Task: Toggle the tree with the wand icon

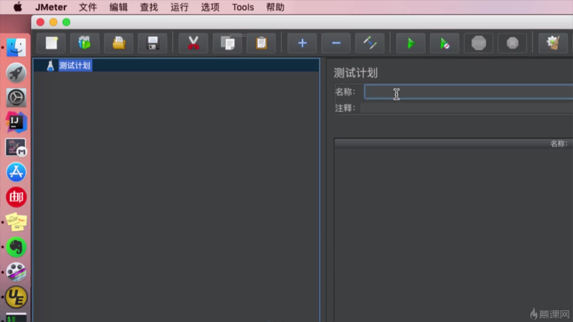Action: (x=370, y=43)
